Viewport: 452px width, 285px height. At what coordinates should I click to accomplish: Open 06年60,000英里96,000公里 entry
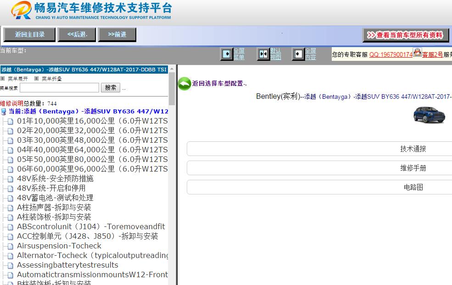coord(92,169)
